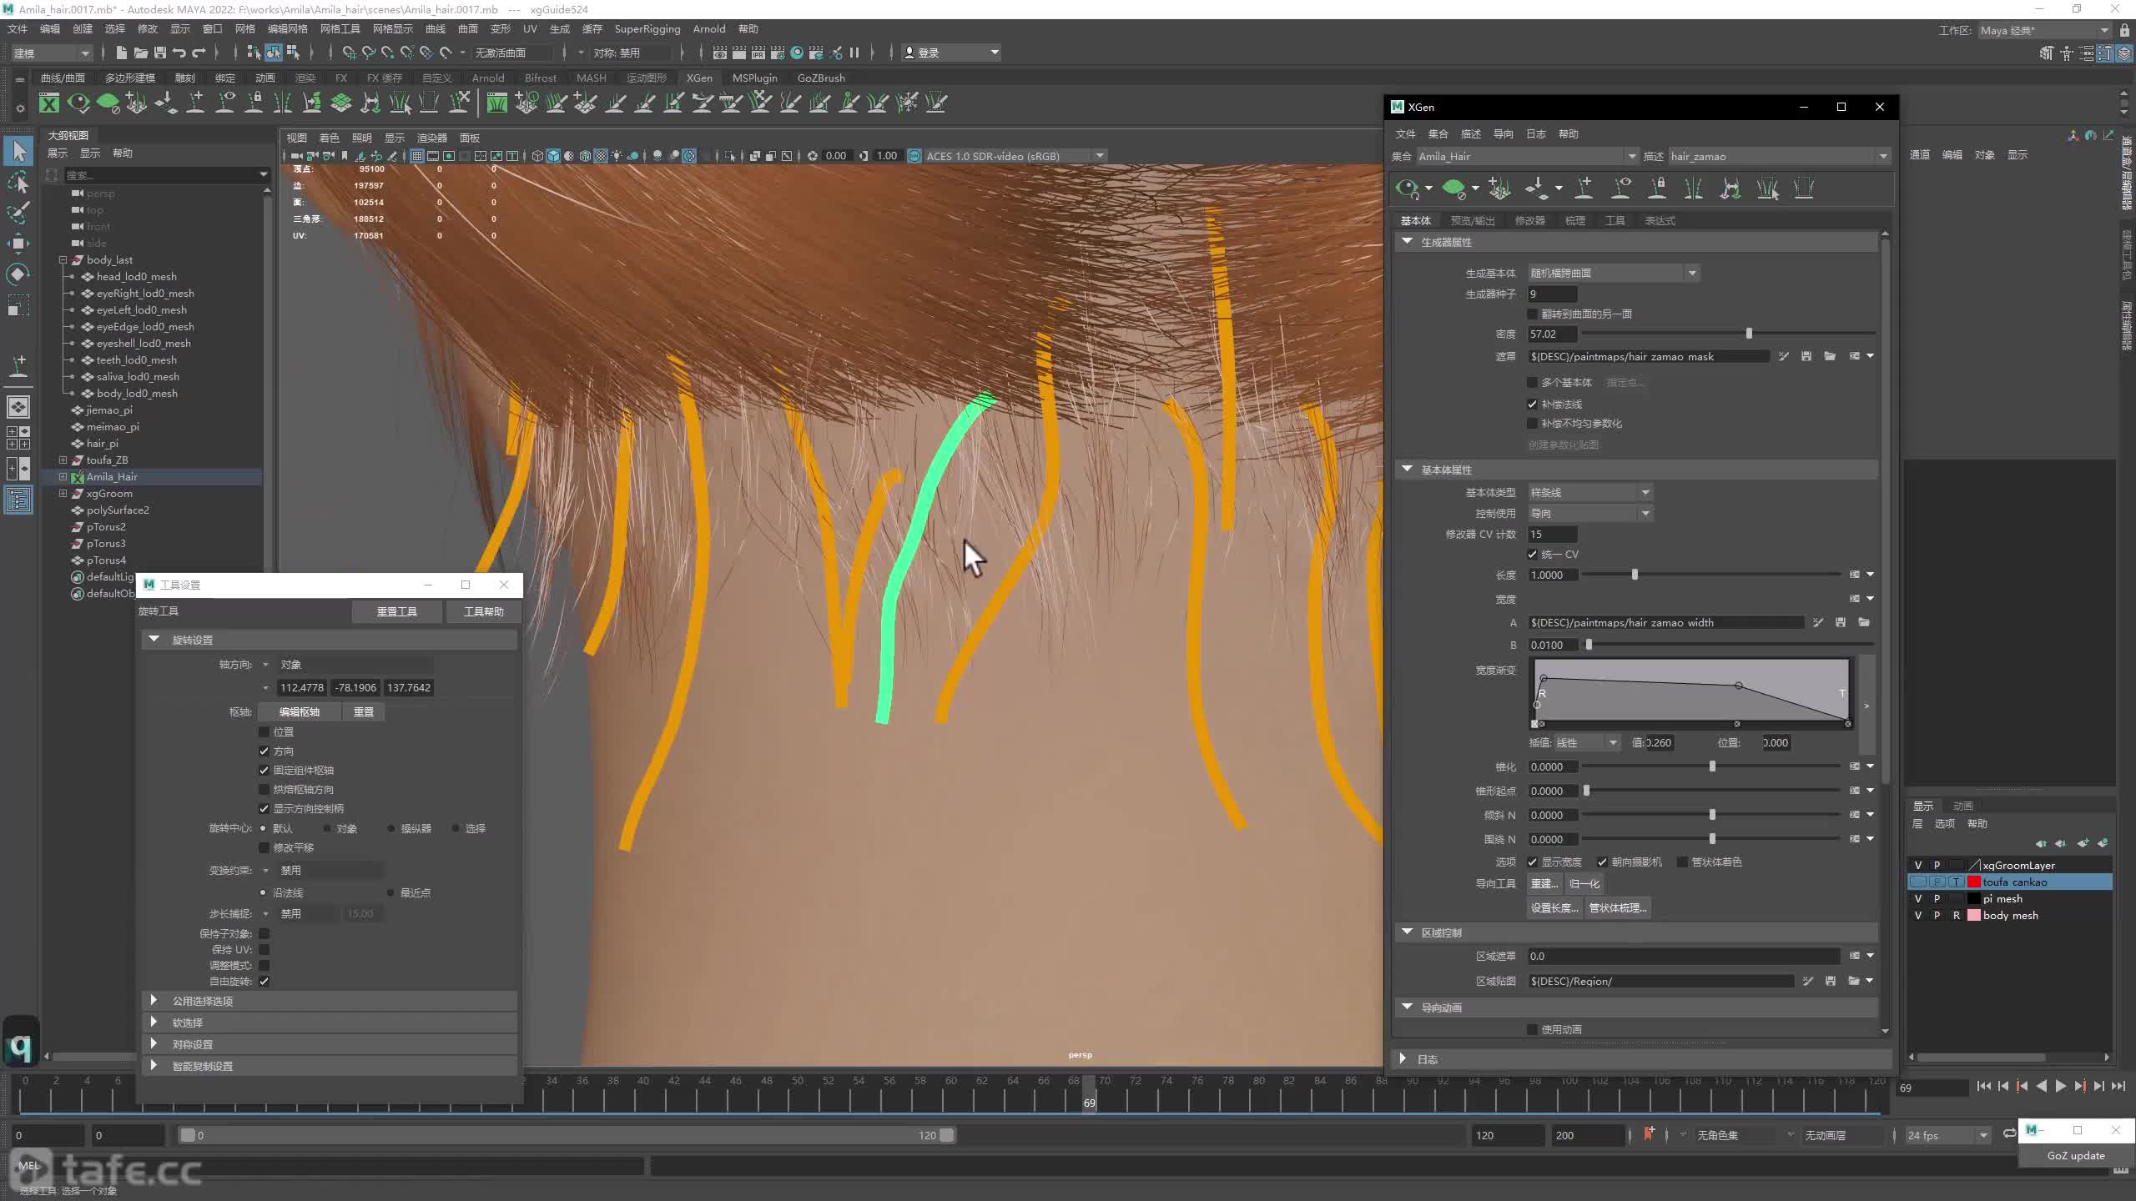Click the Open Scene folder icon
Screen dimensions: 2136x1201
pyautogui.click(x=141, y=53)
